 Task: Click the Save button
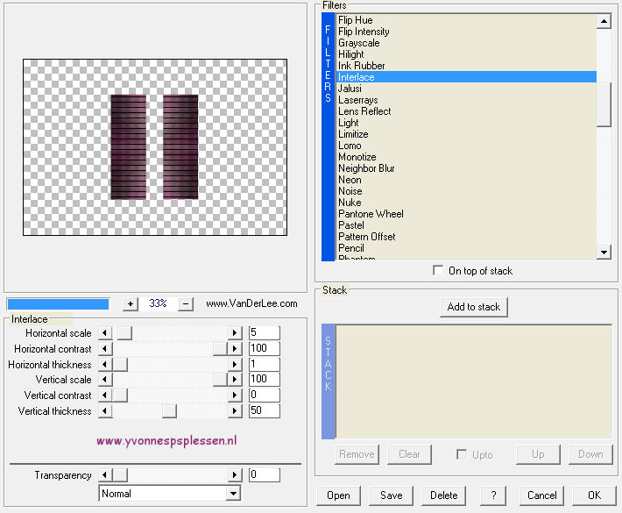point(391,495)
